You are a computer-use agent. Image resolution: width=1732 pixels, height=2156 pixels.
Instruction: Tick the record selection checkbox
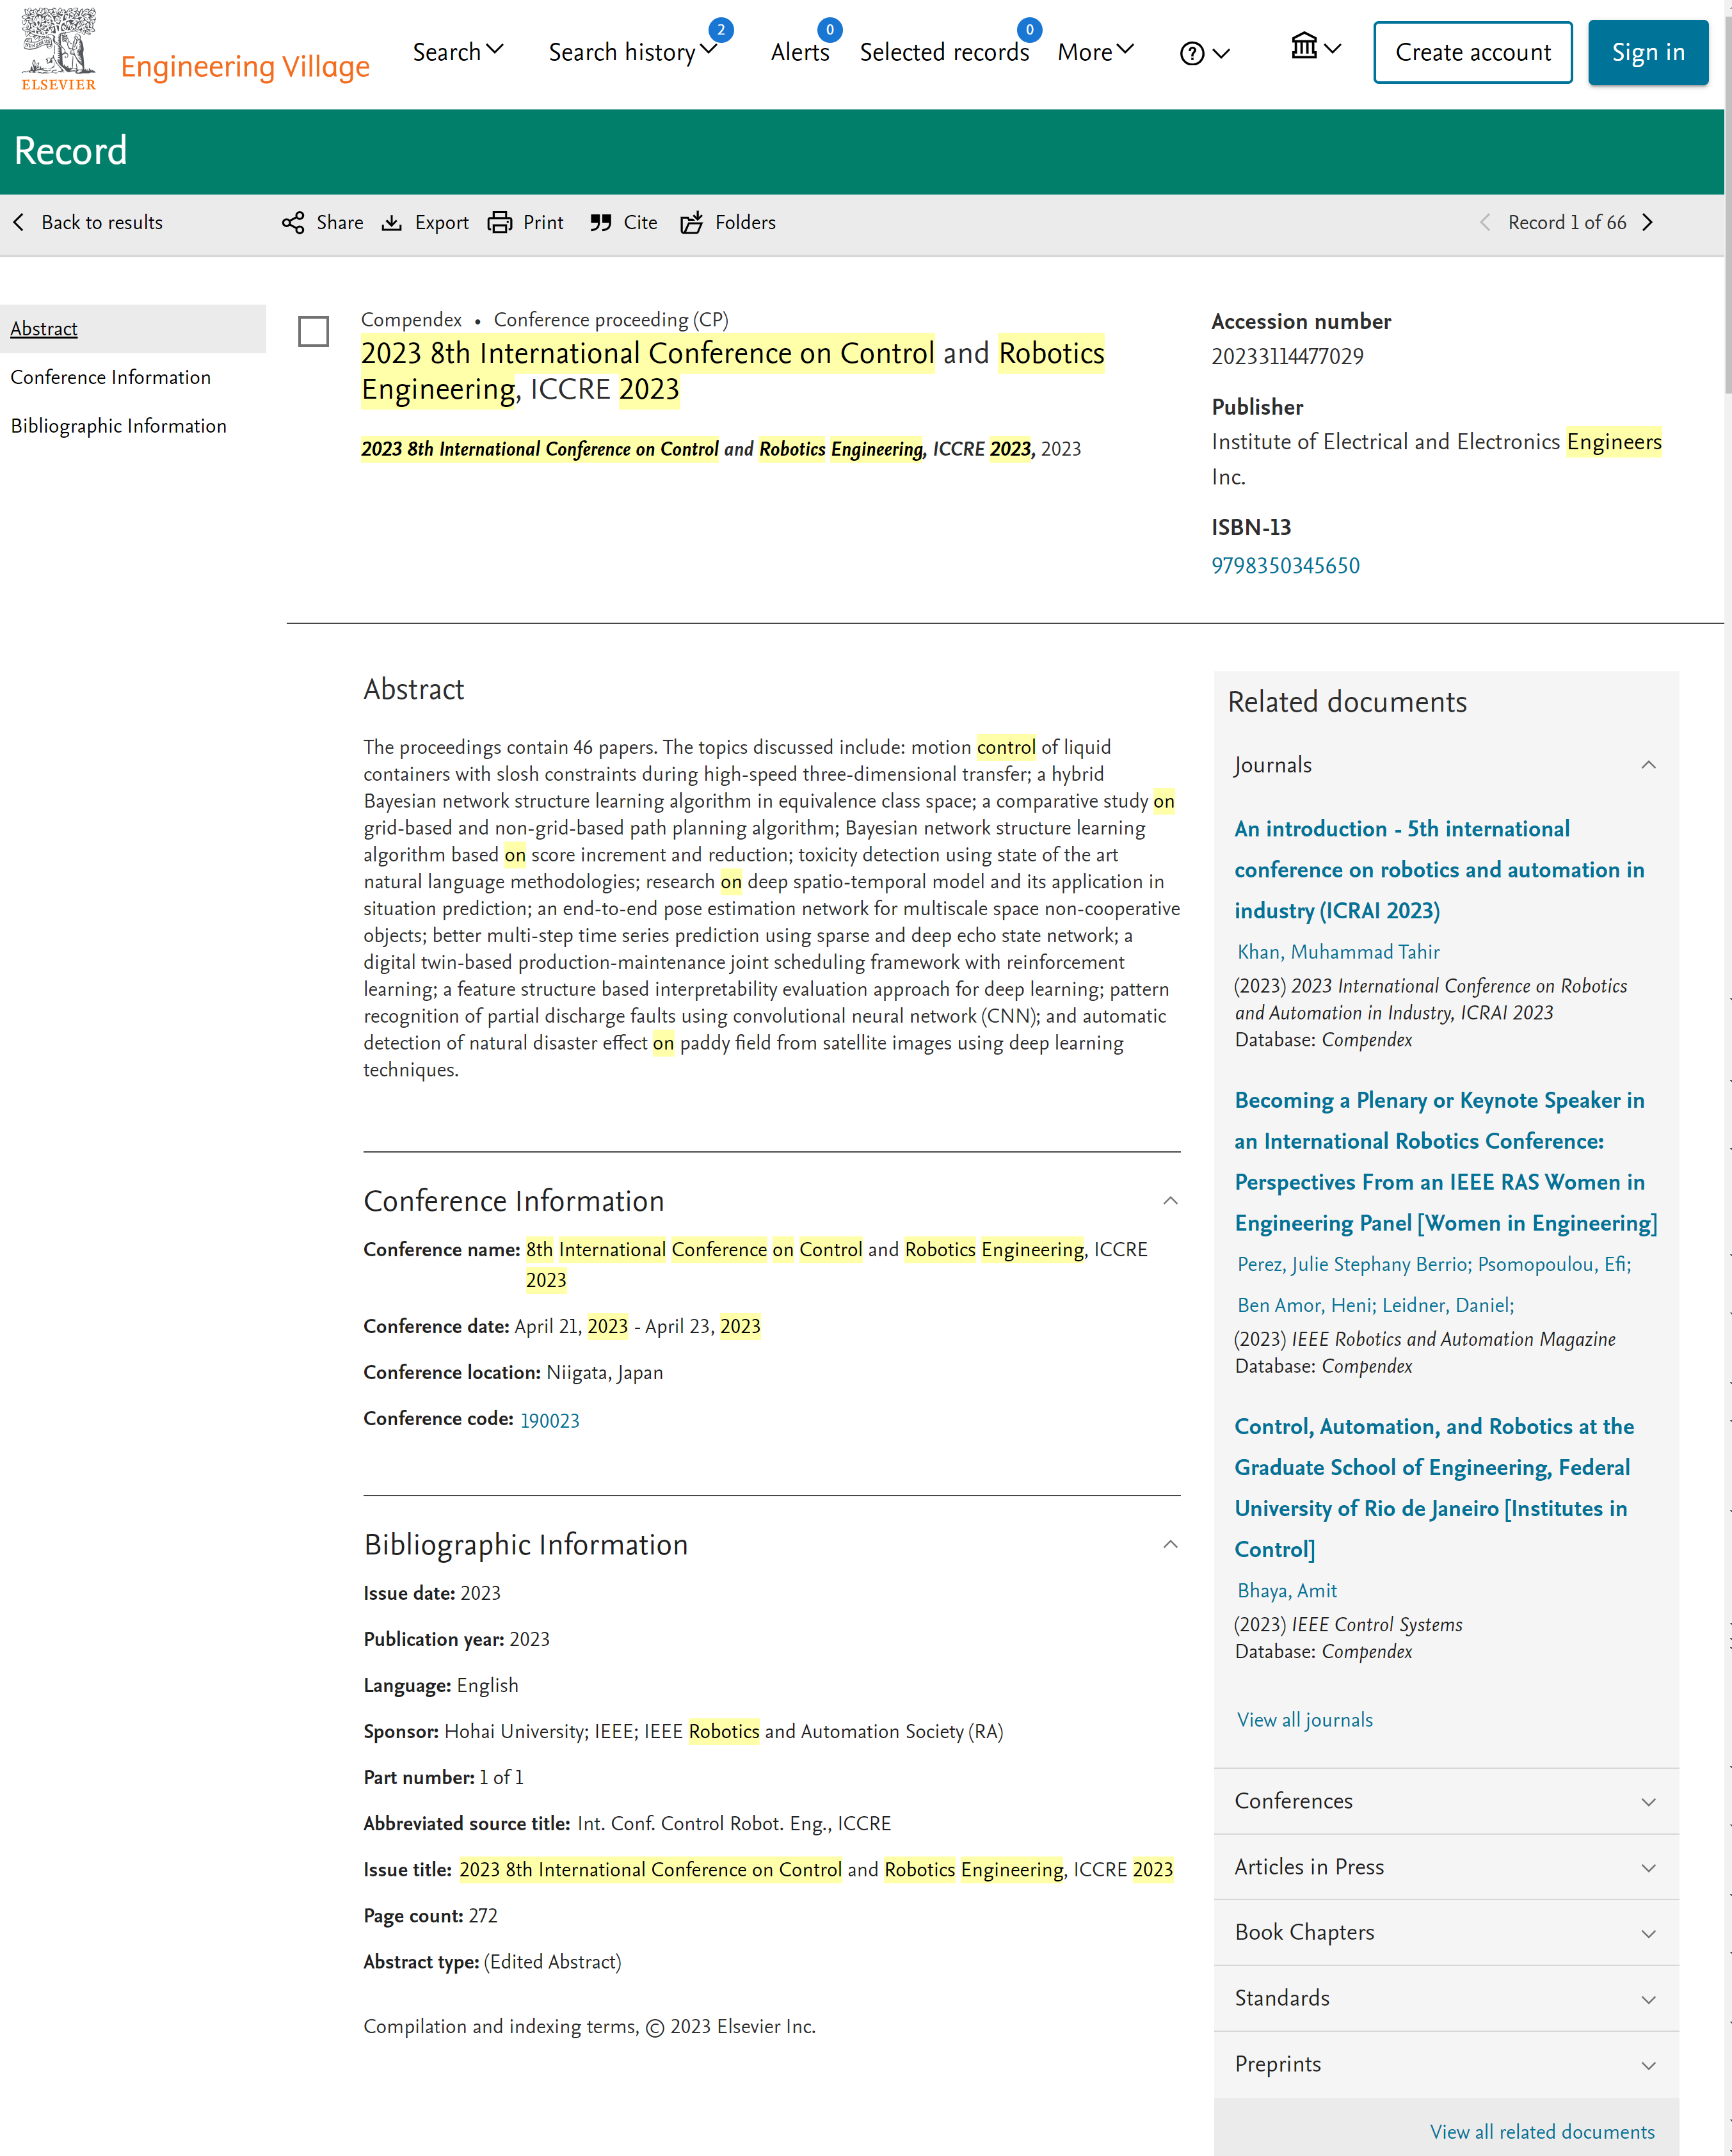pos(314,331)
